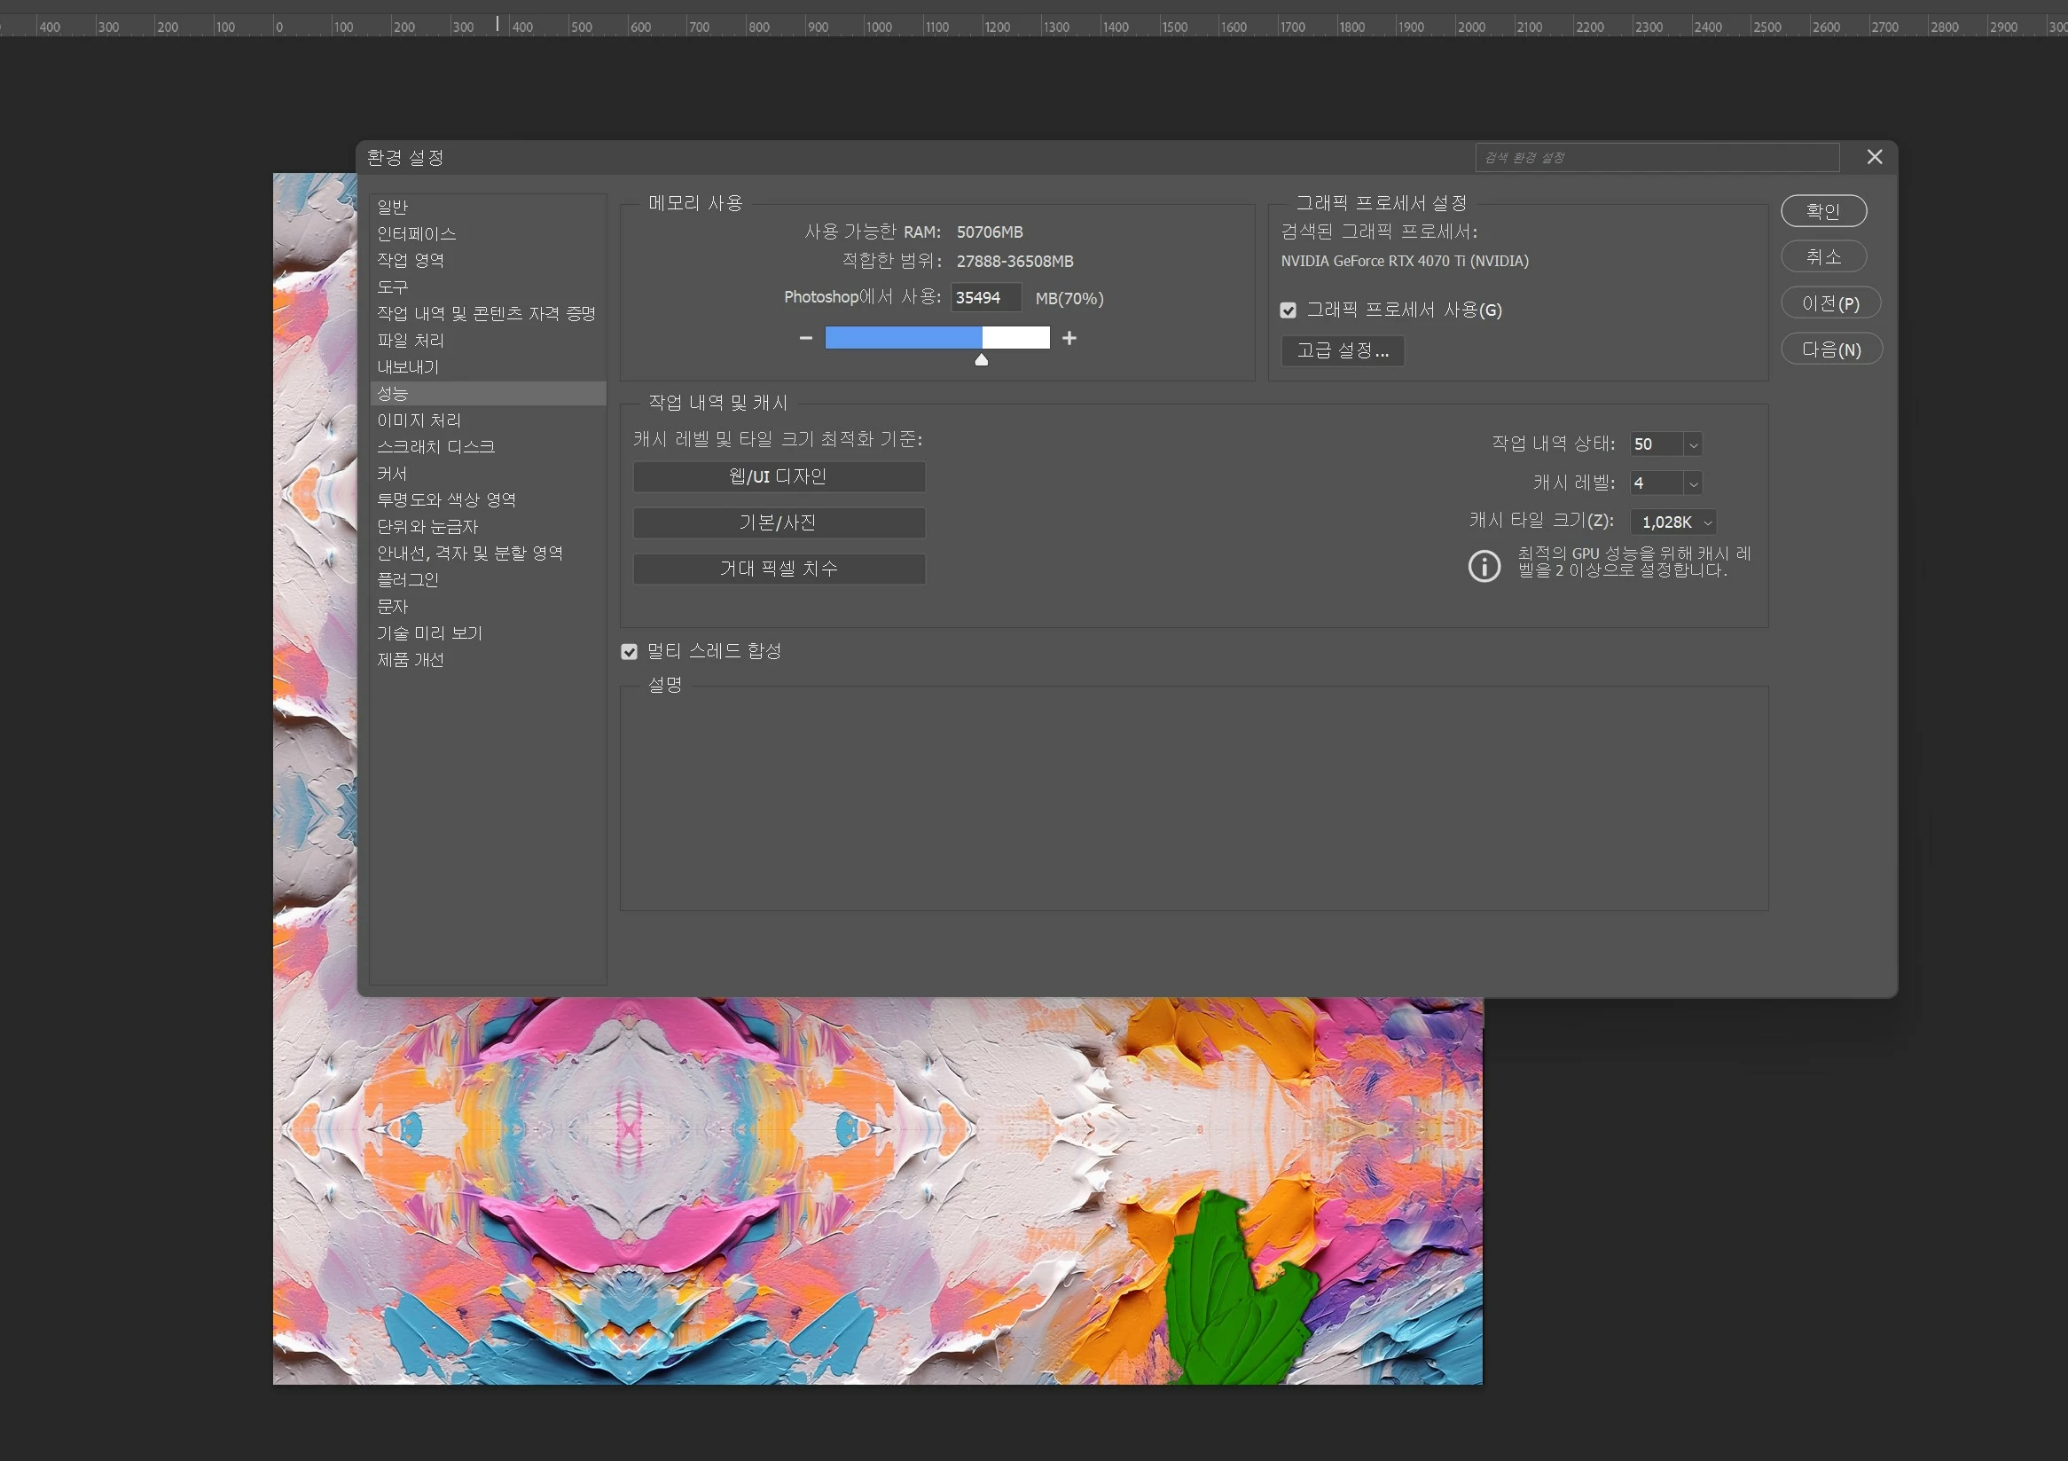Toggle 그래픽 프로세서 사용 checkbox

(x=1288, y=310)
